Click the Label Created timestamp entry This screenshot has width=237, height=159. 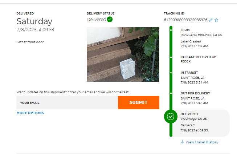[194, 44]
